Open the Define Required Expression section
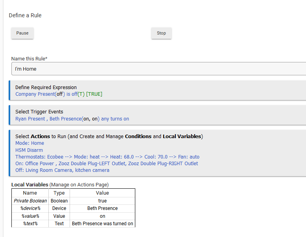This screenshot has height=237, width=306. pos(46,88)
